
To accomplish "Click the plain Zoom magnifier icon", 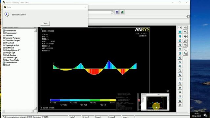I will tap(180, 71).
